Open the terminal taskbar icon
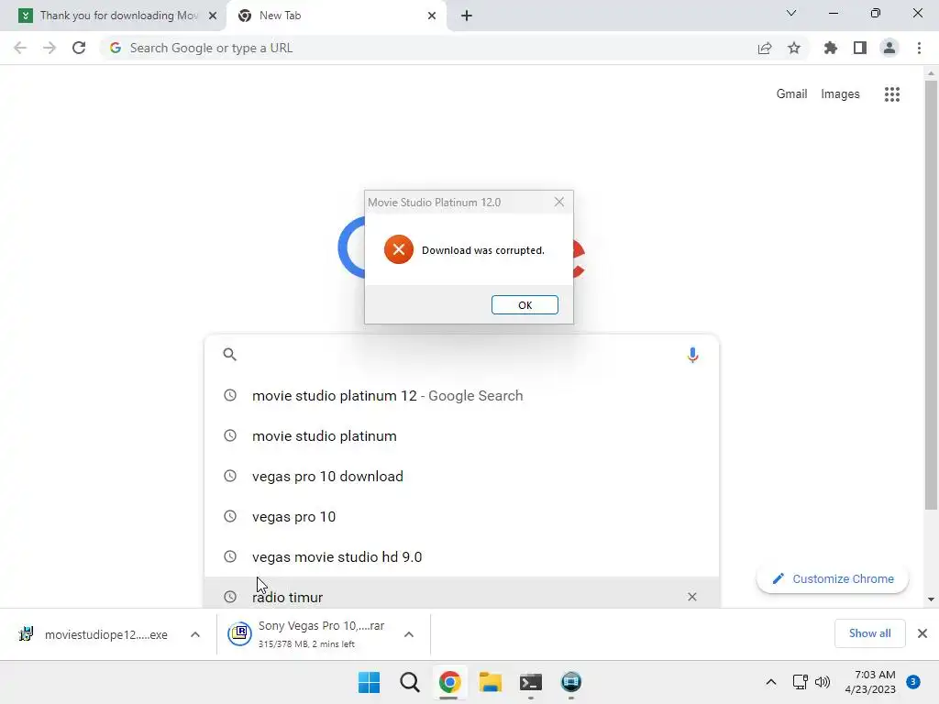The height and width of the screenshot is (704, 939). (x=531, y=682)
